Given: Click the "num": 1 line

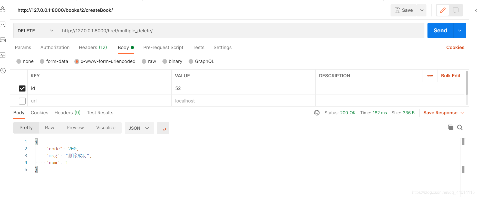Looking at the screenshot, I should coord(57,163).
